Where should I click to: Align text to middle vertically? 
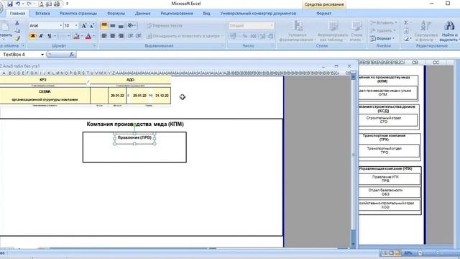tap(112, 26)
